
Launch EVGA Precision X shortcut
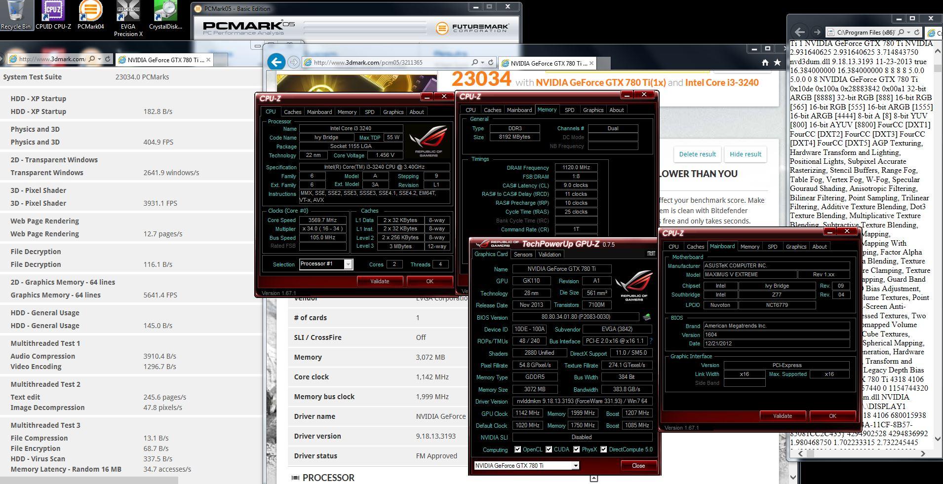[x=128, y=19]
